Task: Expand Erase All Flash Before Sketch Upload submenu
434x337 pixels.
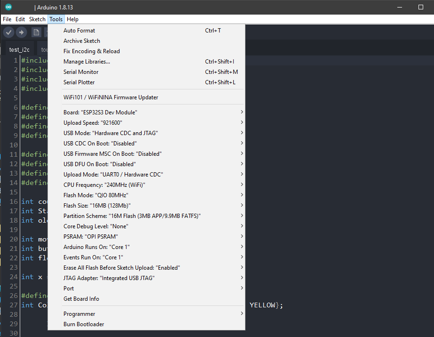Action: pyautogui.click(x=146, y=268)
